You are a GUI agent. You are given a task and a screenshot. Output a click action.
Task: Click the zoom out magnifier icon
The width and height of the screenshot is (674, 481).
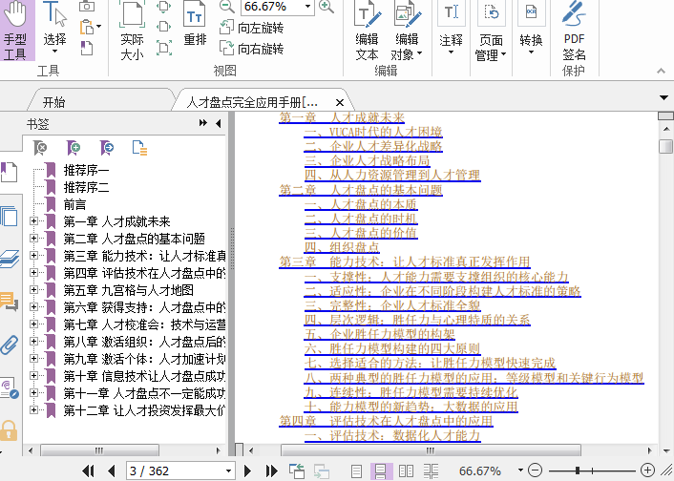(x=226, y=6)
